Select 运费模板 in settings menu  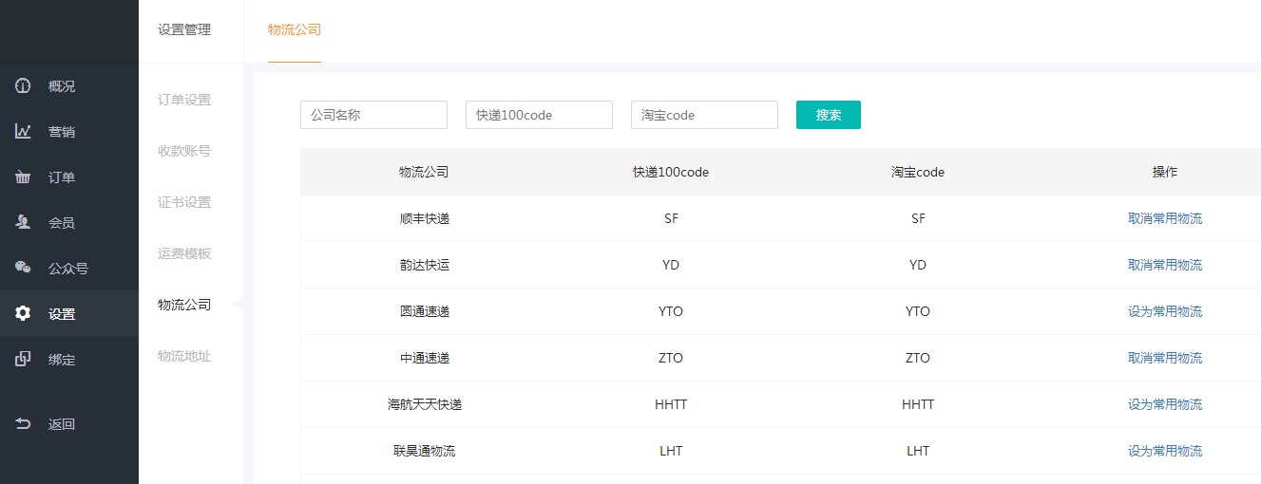pos(184,253)
